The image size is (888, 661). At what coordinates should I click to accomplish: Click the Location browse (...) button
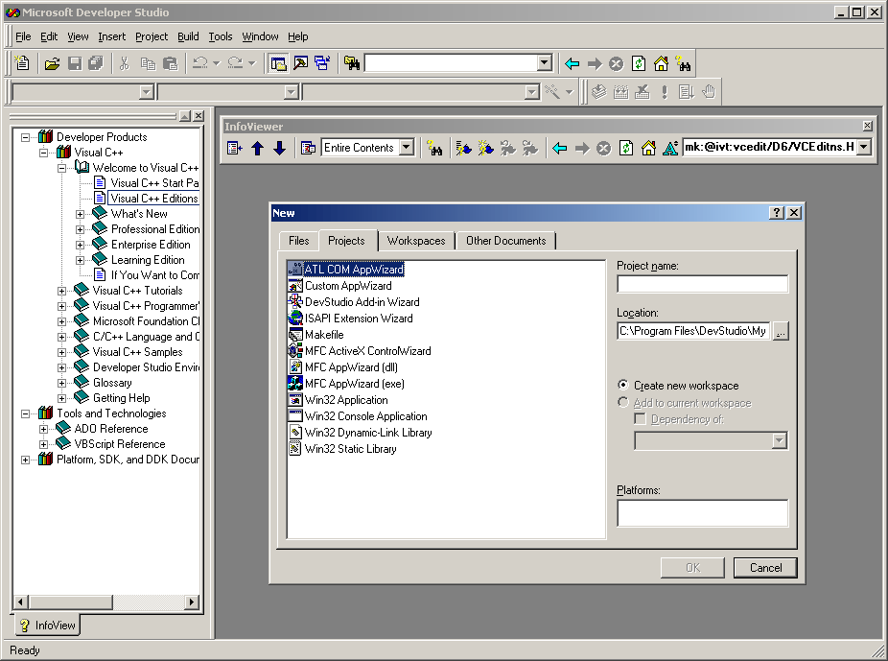pyautogui.click(x=781, y=331)
